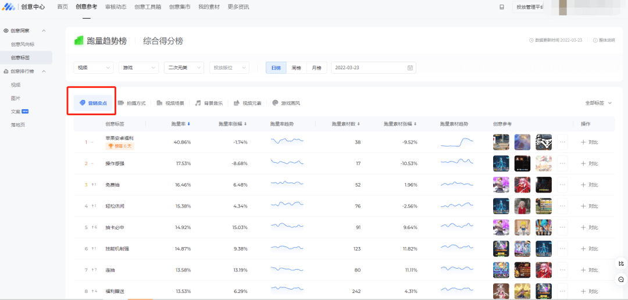The image size is (628, 300).
Task: Open 我的素材 in top navigation
Action: 209,7
